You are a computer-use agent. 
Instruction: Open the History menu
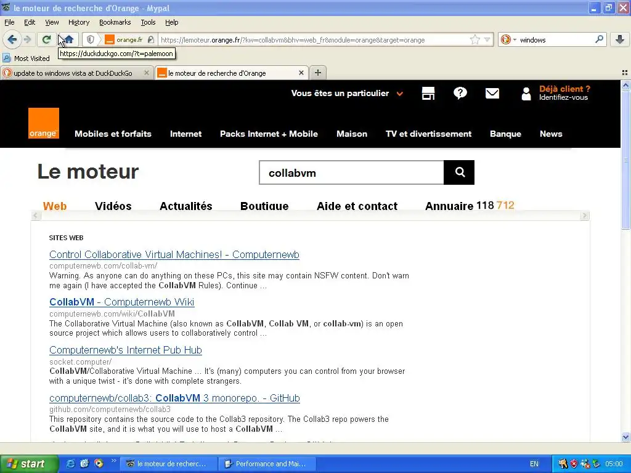tap(79, 22)
